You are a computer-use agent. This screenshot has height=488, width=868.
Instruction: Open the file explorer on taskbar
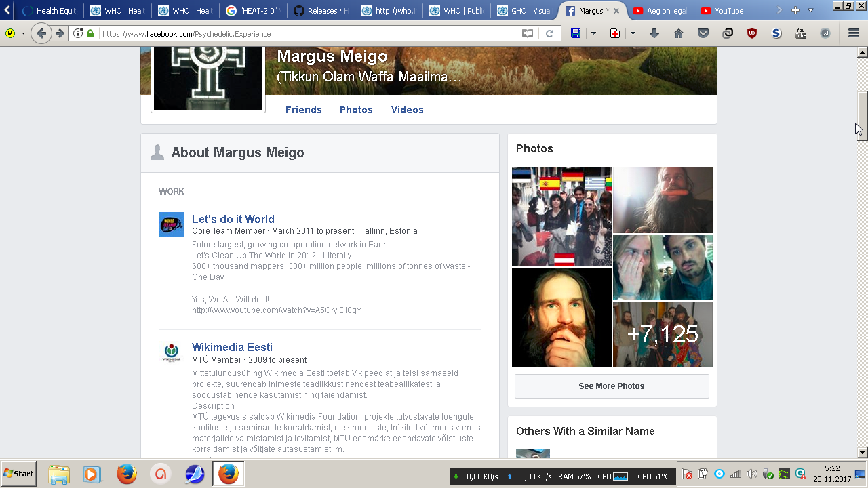click(59, 474)
